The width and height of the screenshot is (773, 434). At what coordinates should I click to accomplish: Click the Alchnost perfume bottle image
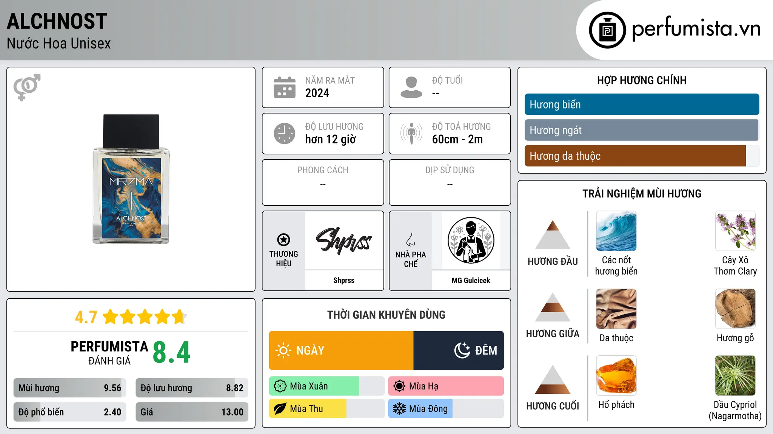pos(131,179)
